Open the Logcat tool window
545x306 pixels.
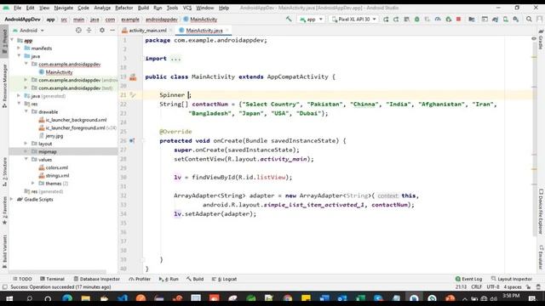coord(225,279)
